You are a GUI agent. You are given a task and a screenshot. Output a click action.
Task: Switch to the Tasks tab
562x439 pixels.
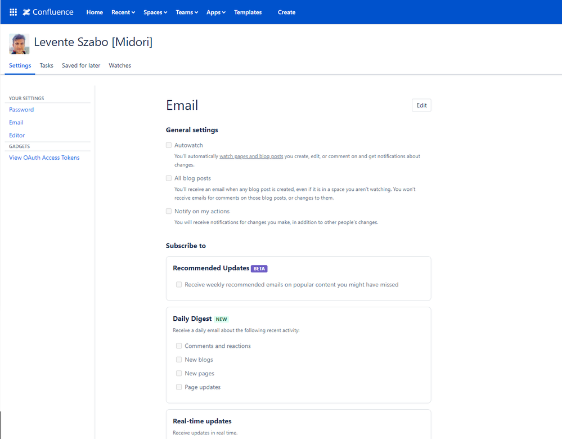[46, 65]
